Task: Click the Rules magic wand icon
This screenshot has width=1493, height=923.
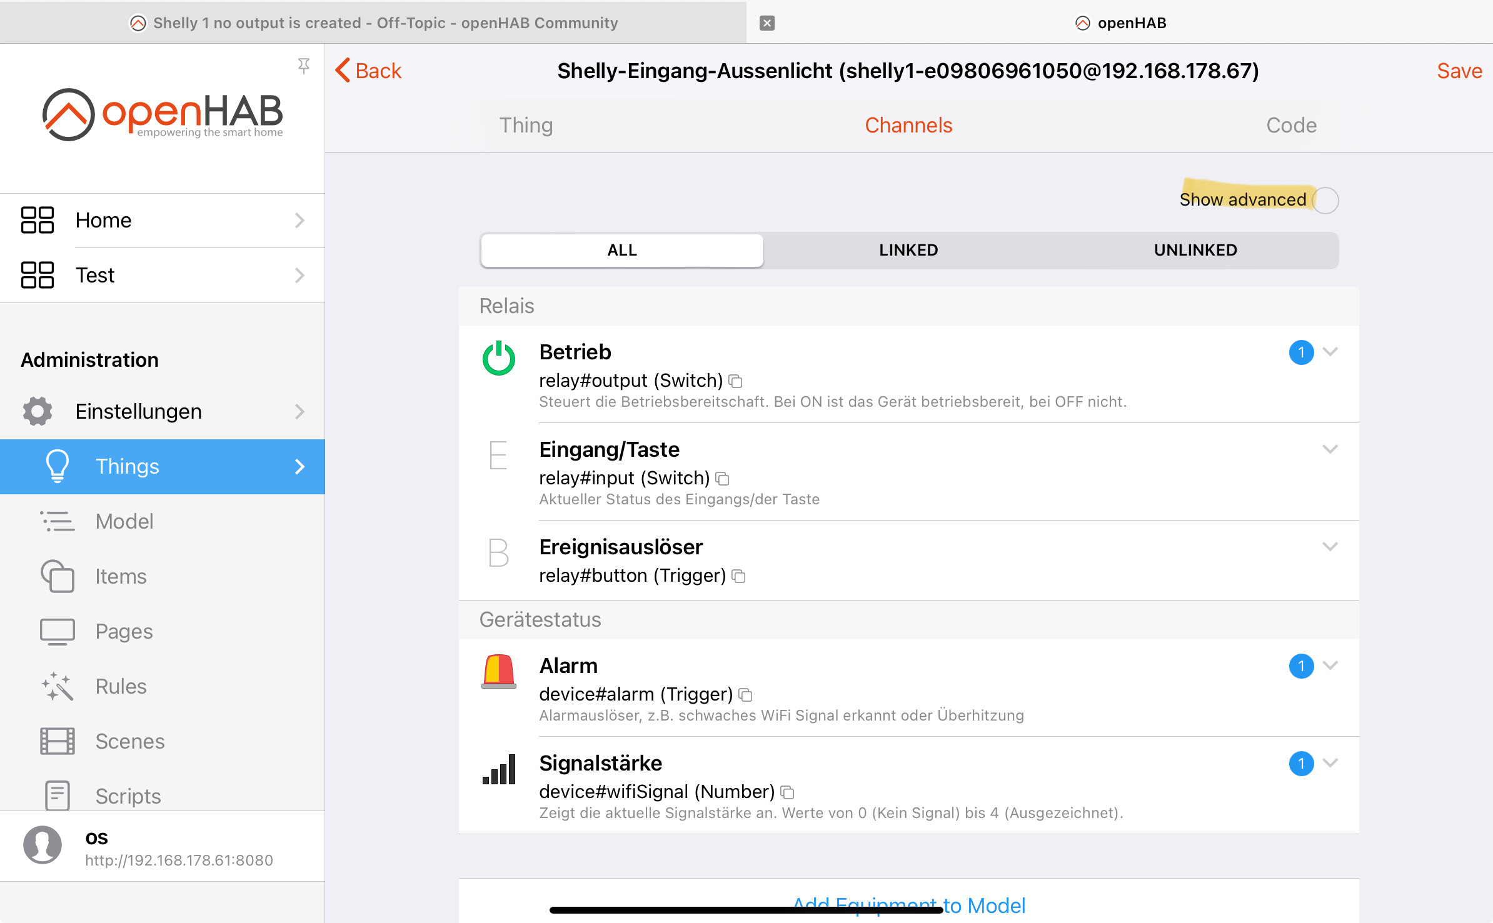Action: pyautogui.click(x=58, y=686)
